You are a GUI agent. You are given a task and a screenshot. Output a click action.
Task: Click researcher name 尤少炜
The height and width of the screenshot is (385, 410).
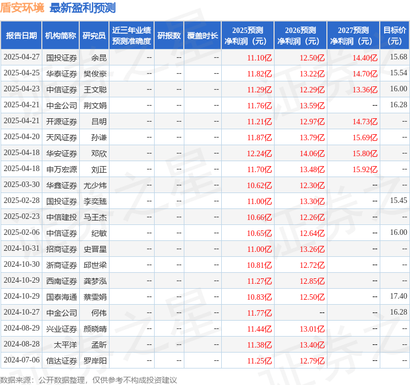coord(95,185)
